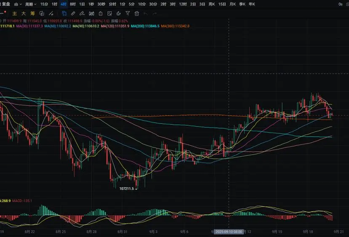Switch to the 分时 intraday view

pyautogui.click(x=112, y=4)
